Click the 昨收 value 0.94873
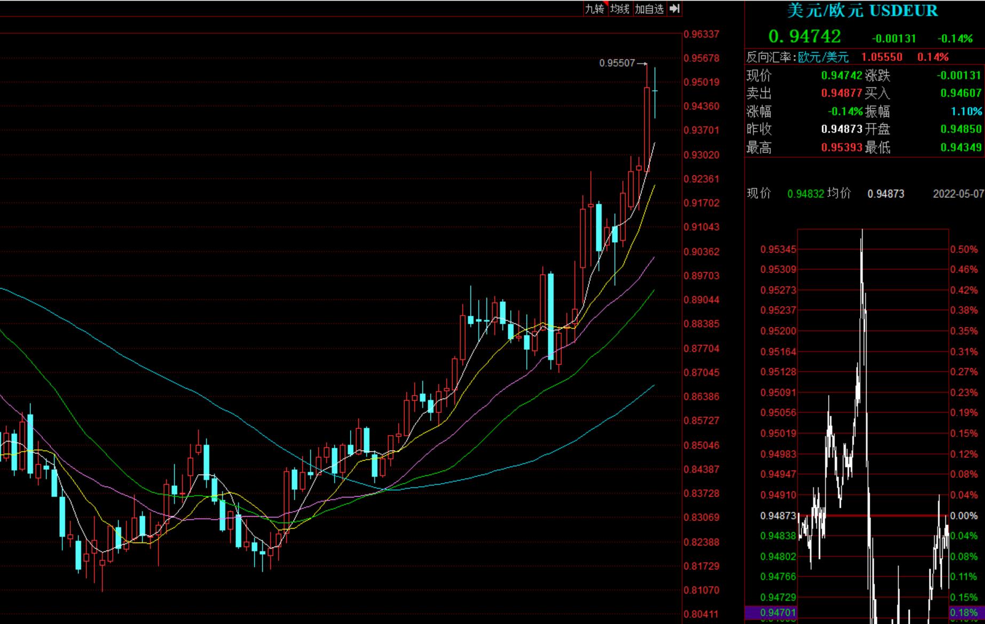 point(841,129)
